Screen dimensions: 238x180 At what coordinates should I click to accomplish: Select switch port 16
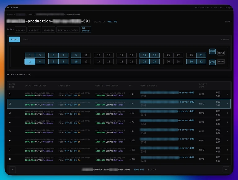tap(109, 62)
